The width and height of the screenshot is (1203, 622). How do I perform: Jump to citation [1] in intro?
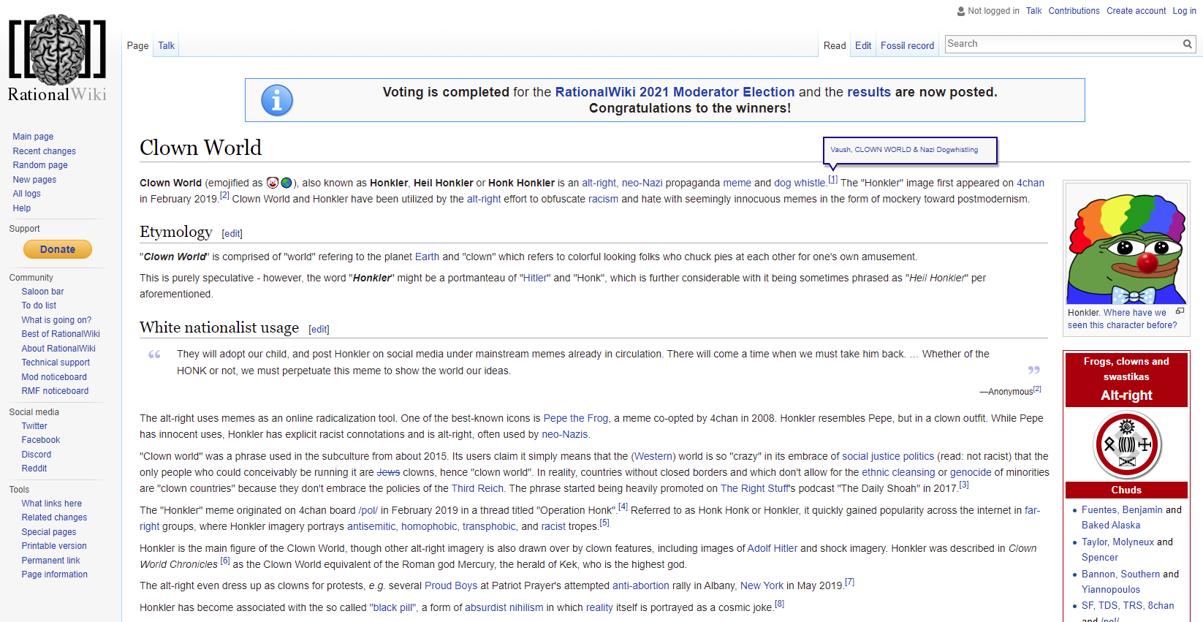833,180
